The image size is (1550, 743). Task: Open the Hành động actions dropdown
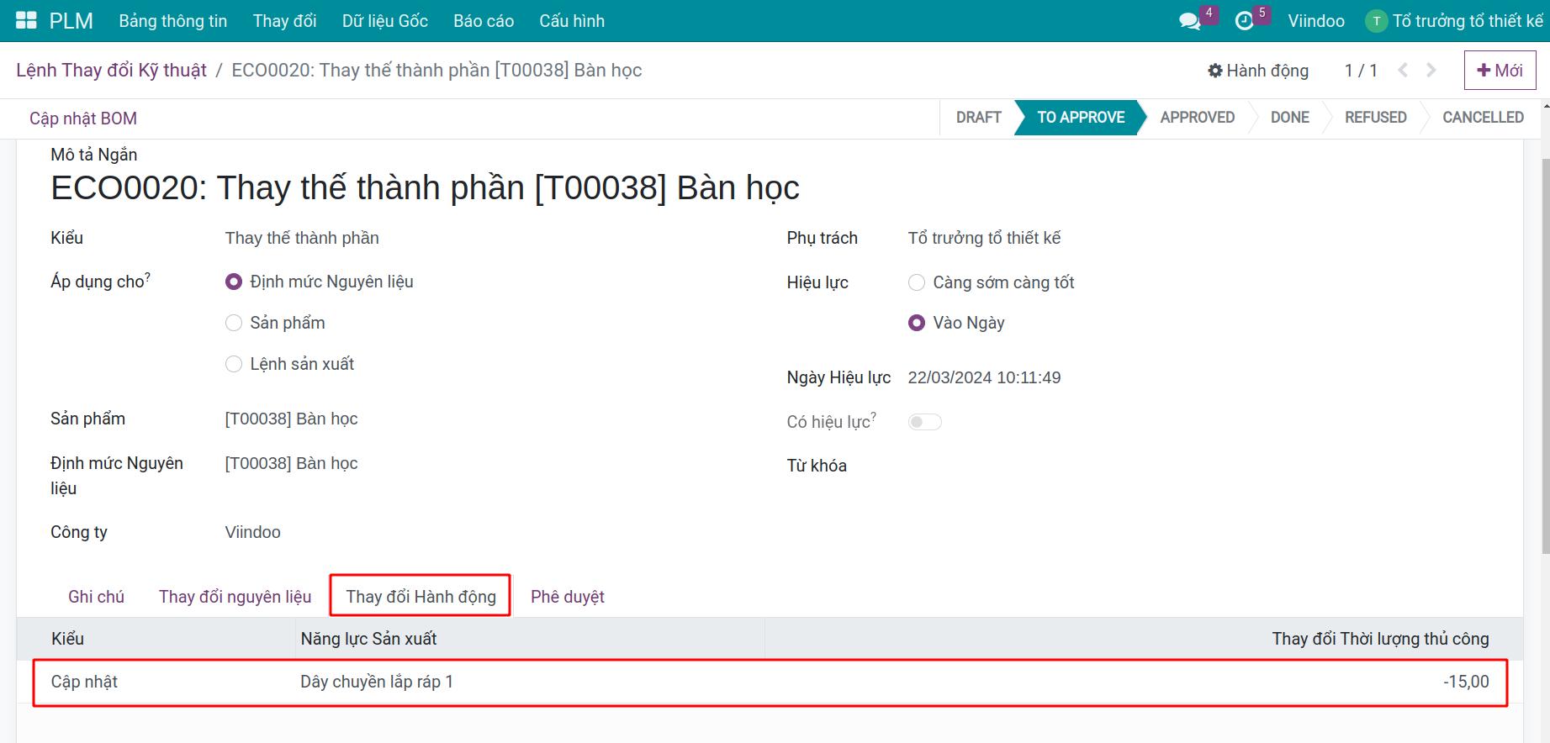coord(1258,71)
